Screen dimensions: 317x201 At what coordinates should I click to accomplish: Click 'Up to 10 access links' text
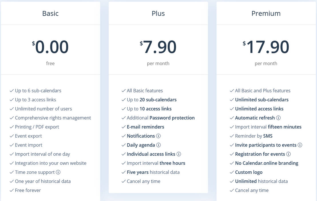tap(149, 109)
